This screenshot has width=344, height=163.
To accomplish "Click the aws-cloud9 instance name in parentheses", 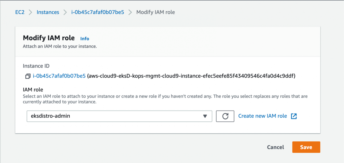I will coord(191,76).
